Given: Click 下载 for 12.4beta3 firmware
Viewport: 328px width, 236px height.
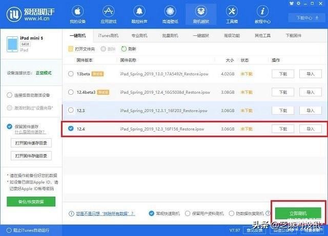Looking at the screenshot, I should click(x=283, y=92).
